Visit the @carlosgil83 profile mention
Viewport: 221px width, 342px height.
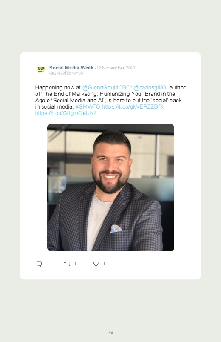[150, 87]
